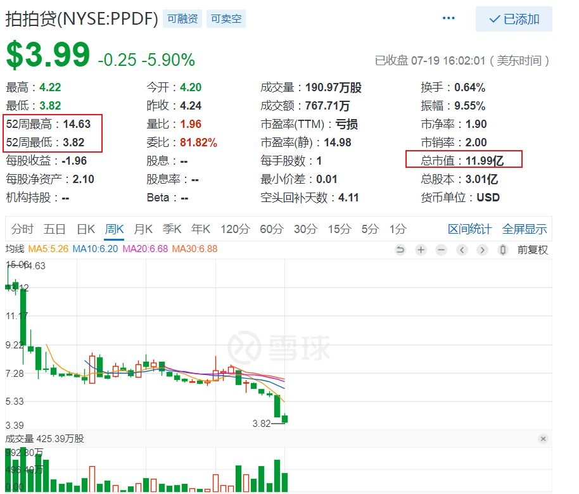
Task: Open 区间统计 range statistics
Action: [x=469, y=229]
